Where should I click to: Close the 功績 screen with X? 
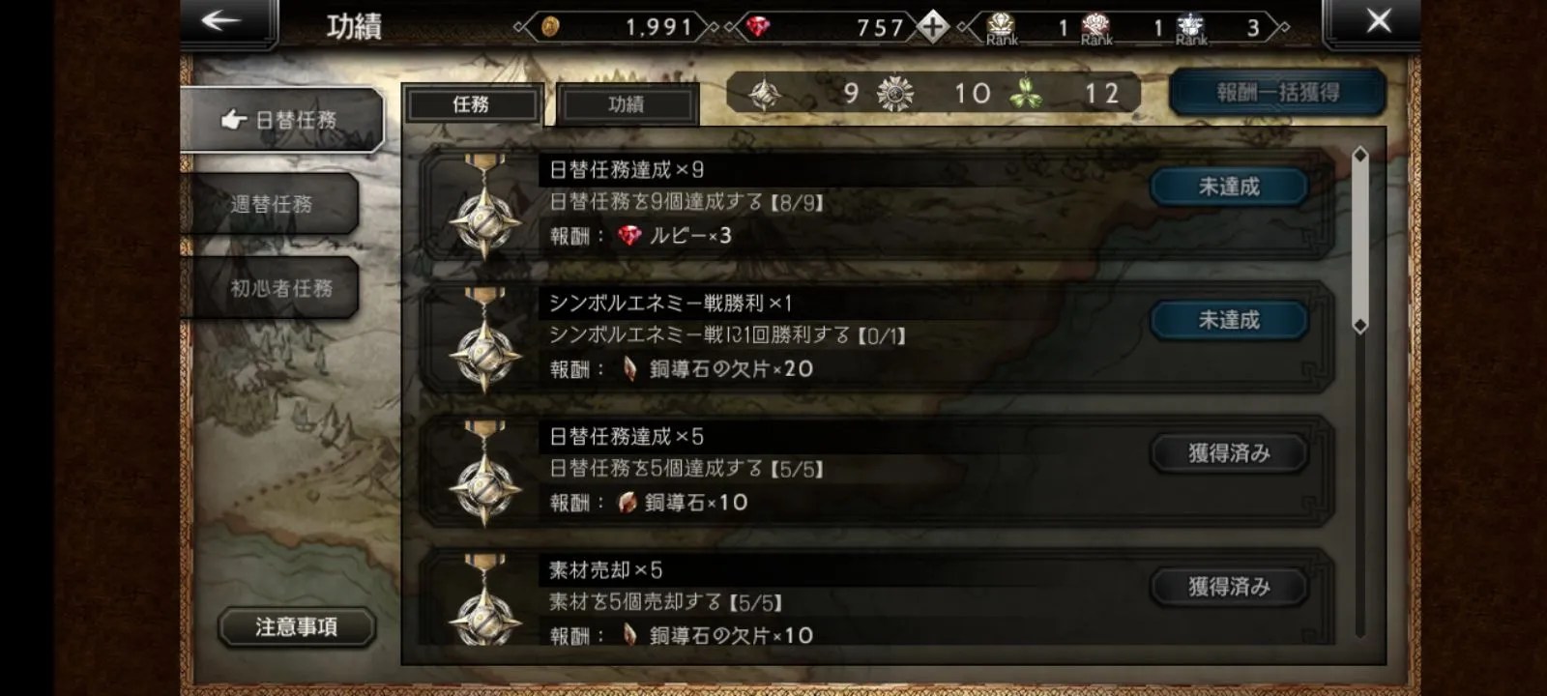coord(1379,21)
